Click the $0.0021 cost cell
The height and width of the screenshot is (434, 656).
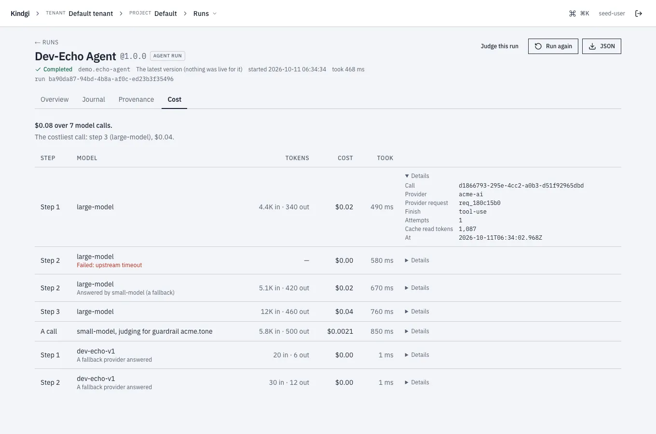tap(340, 331)
